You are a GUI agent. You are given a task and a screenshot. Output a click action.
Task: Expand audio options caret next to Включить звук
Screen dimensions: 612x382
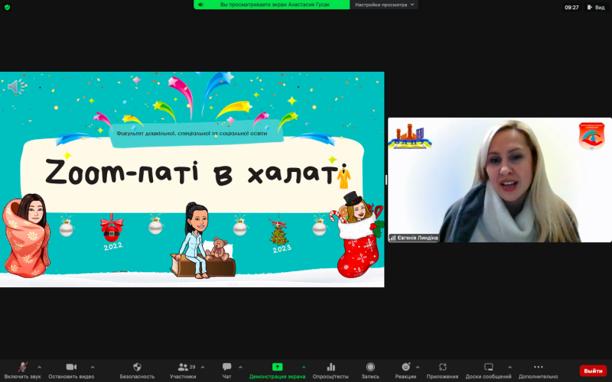[40, 367]
